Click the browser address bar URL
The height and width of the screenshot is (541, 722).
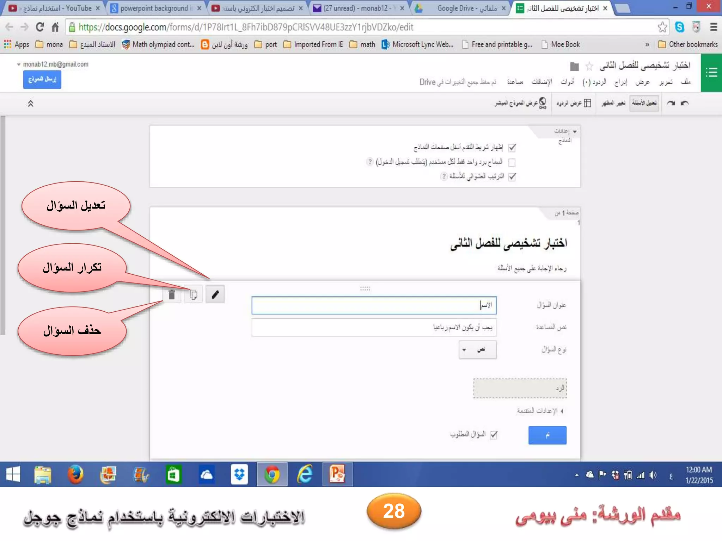246,27
